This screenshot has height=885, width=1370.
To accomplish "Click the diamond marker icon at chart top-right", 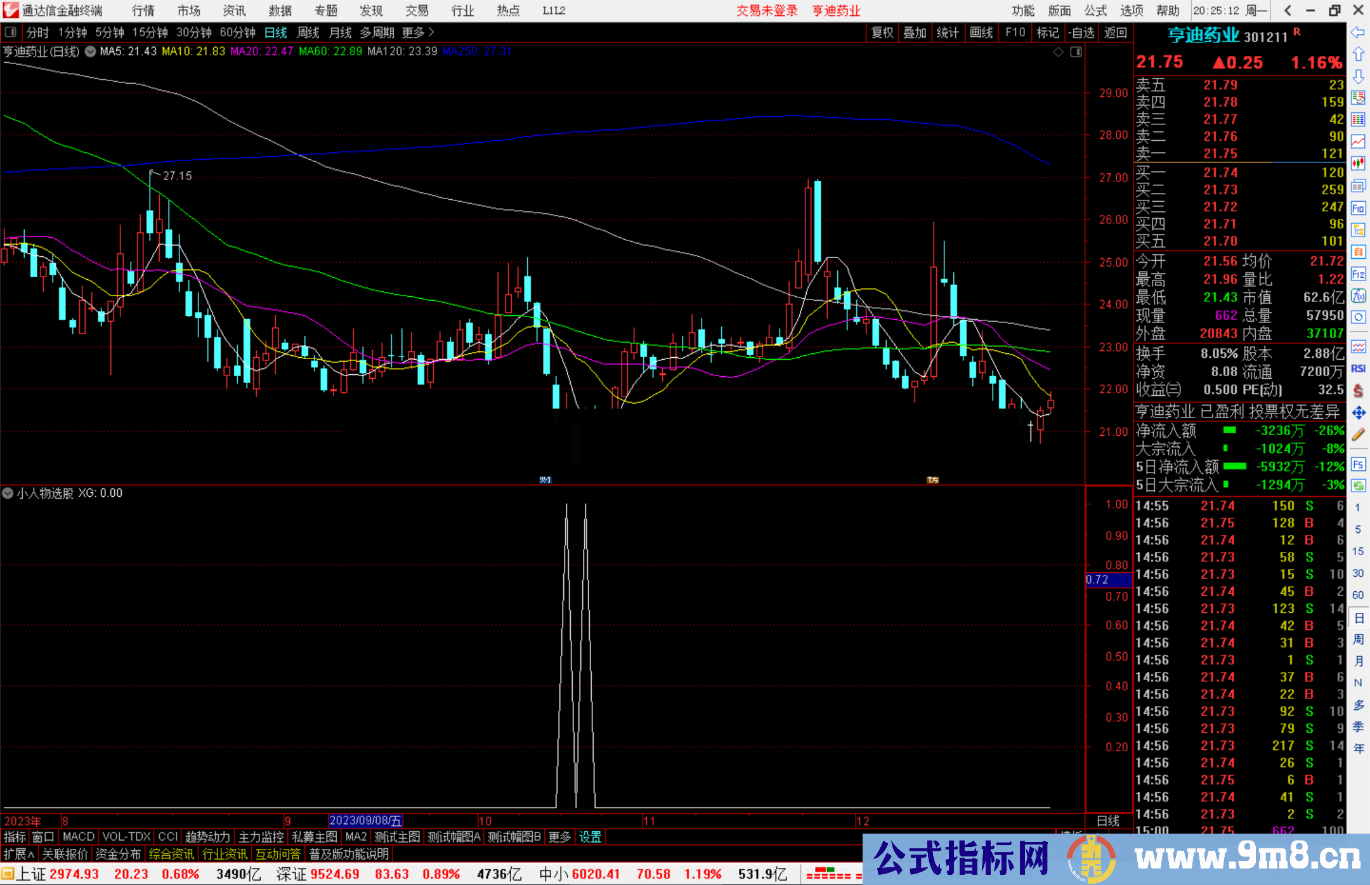I will 1058,52.
